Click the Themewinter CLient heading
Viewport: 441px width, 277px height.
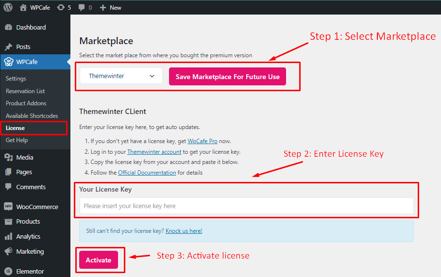(113, 112)
